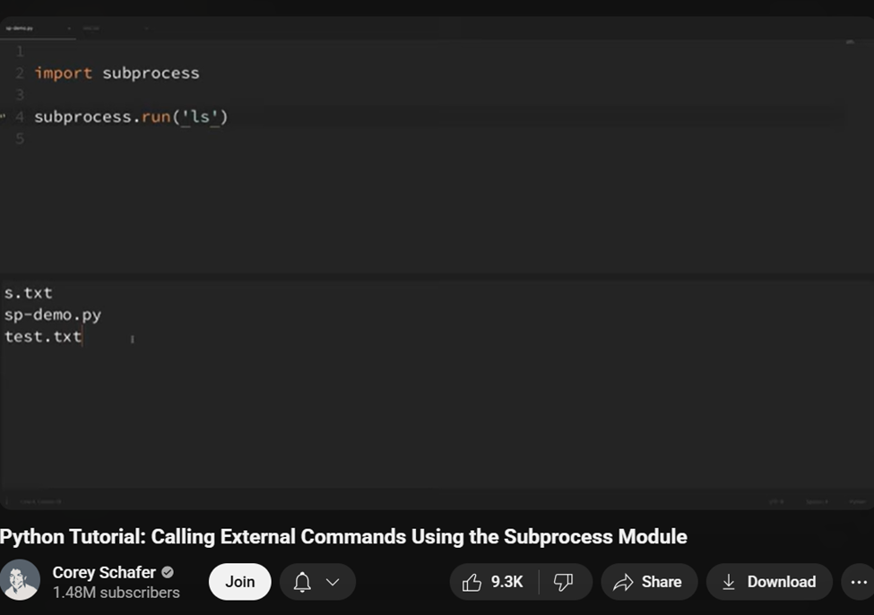Click the verified badge beside Corey Schafer
Viewport: 874px width, 615px height.
tap(168, 572)
